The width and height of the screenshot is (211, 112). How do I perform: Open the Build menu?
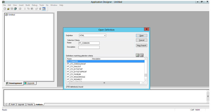pos(28,5)
